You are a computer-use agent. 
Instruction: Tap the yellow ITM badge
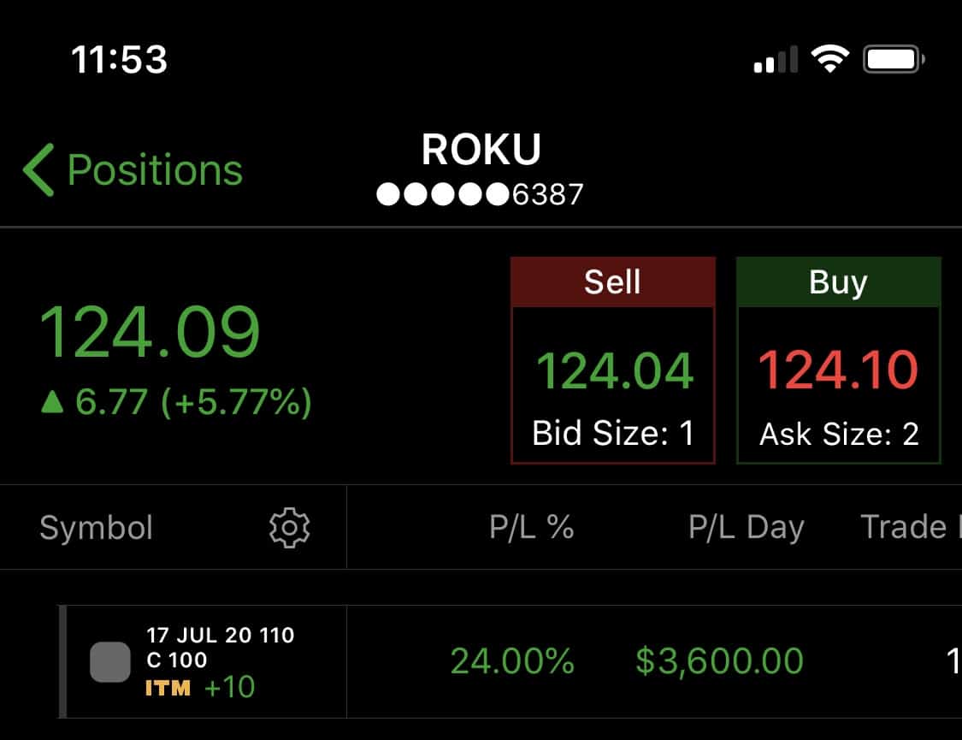(168, 688)
